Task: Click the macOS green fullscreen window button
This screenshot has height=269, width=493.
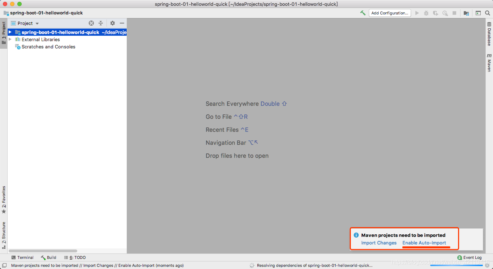Action: point(19,4)
